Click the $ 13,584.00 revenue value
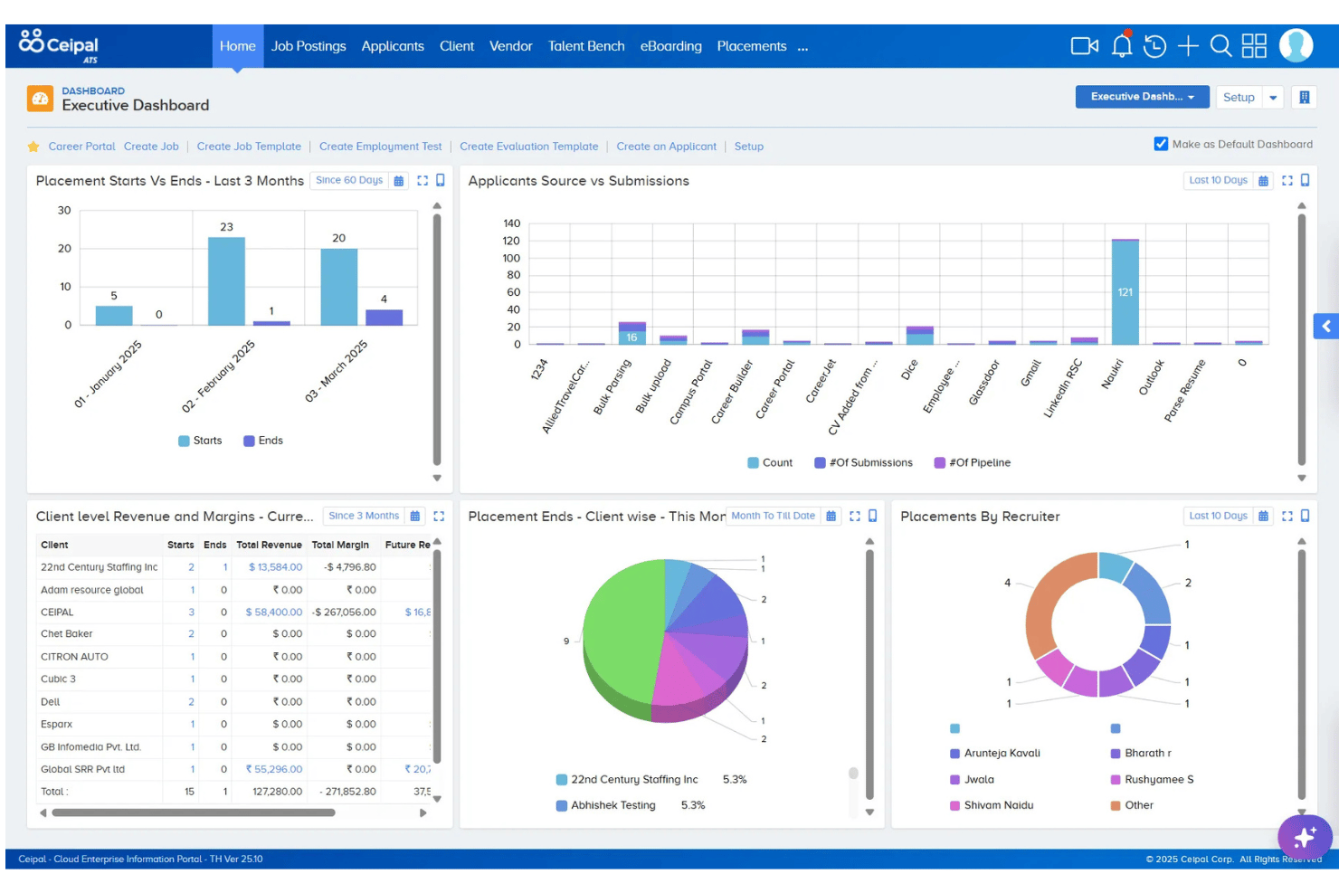Screen dimensions: 1339x893 [276, 567]
